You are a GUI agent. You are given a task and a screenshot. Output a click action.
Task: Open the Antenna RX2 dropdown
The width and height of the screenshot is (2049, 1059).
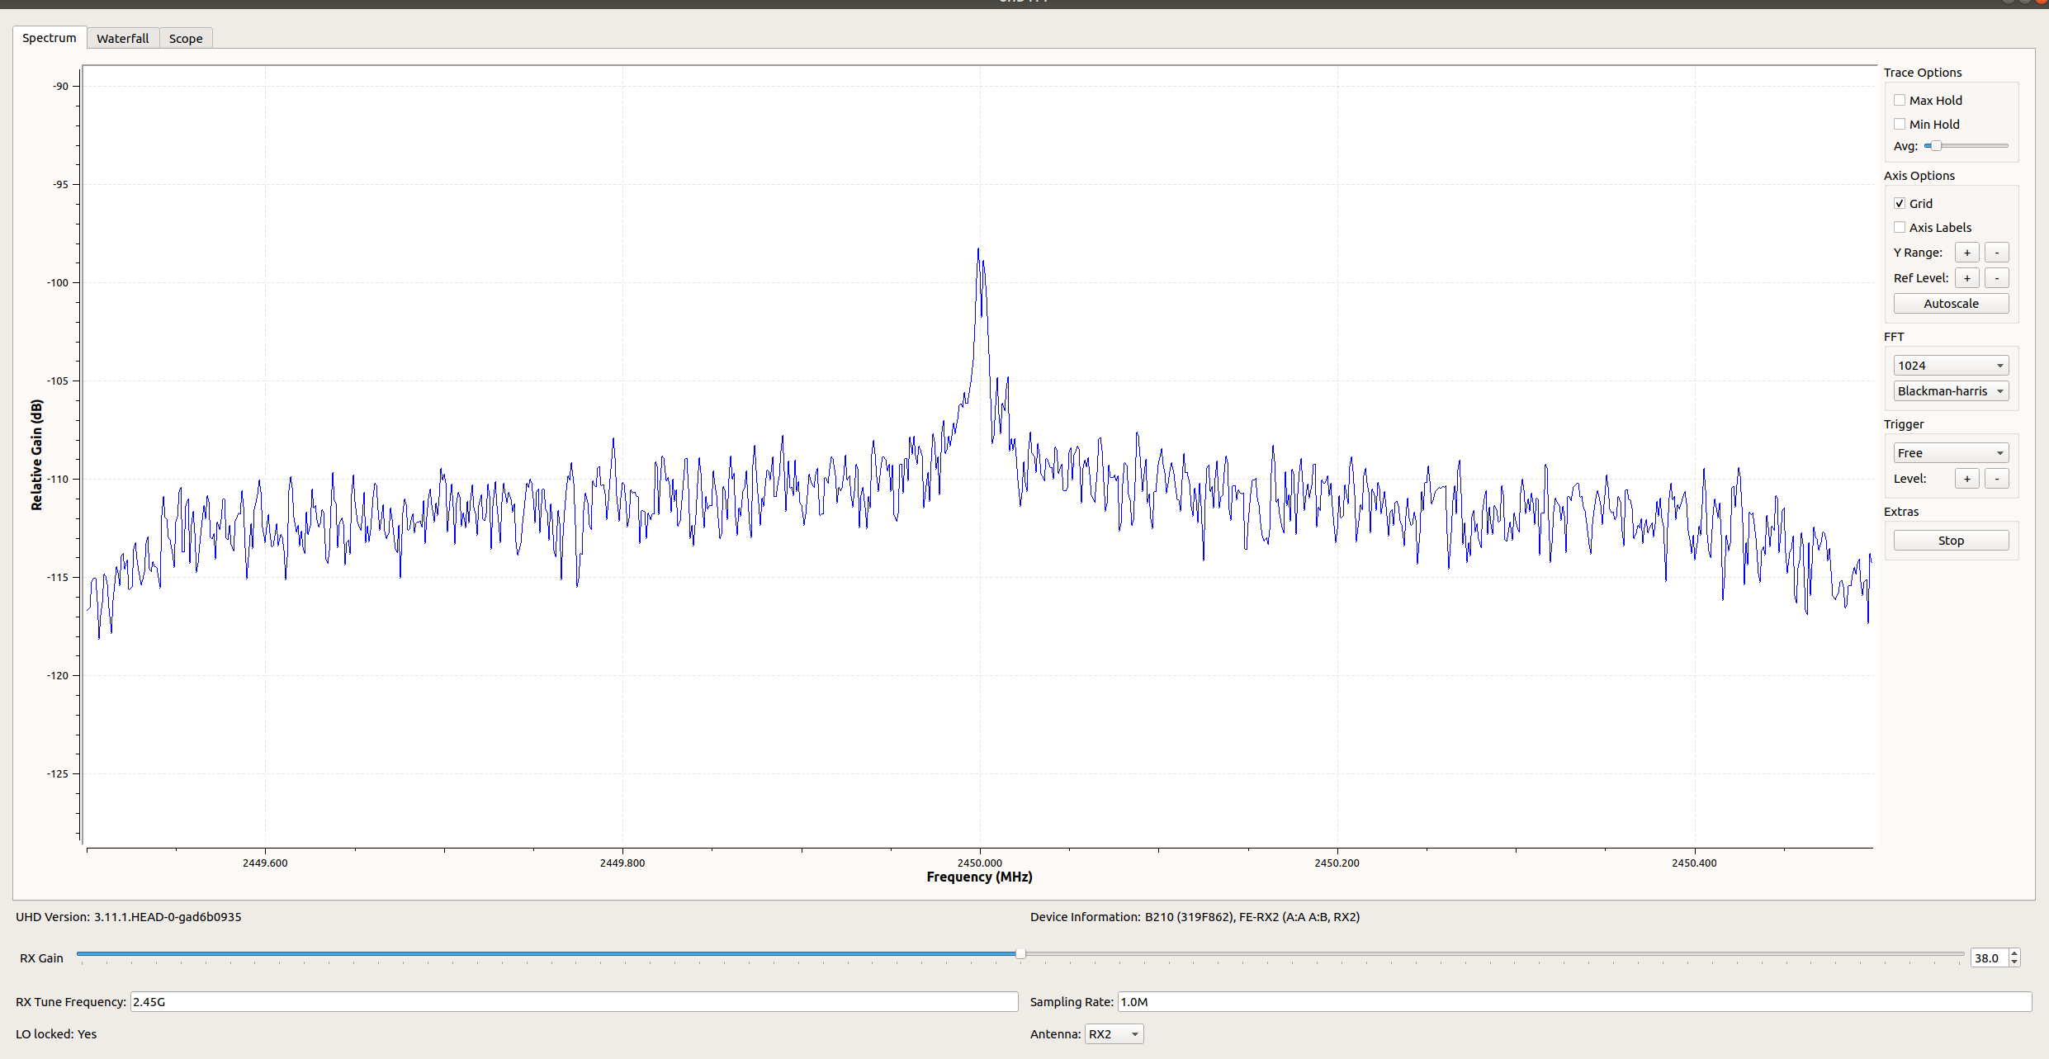click(1114, 1034)
